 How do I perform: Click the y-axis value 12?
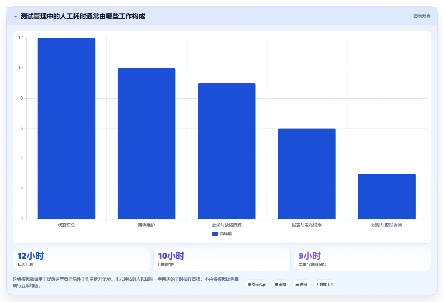(21, 38)
